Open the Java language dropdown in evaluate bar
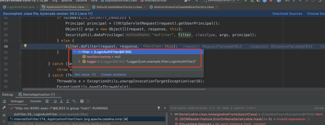 pyautogui.click(x=319, y=108)
